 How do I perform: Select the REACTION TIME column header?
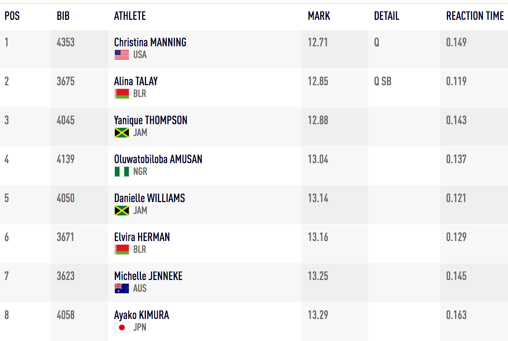(475, 16)
